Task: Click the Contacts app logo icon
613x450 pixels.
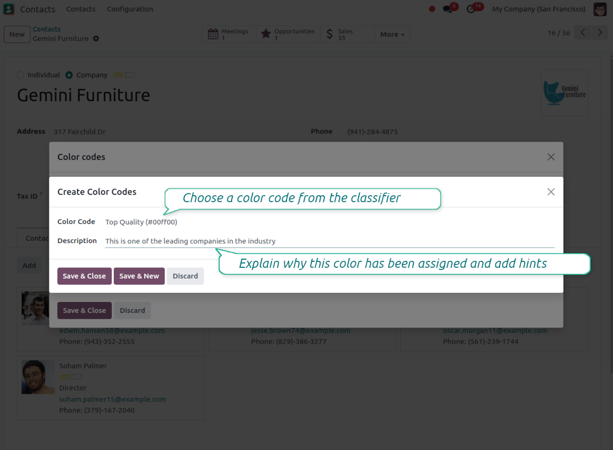Action: tap(9, 9)
